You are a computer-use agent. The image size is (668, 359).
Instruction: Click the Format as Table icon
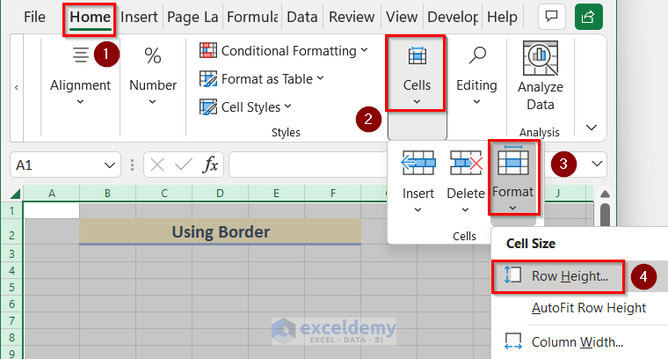pyautogui.click(x=208, y=79)
